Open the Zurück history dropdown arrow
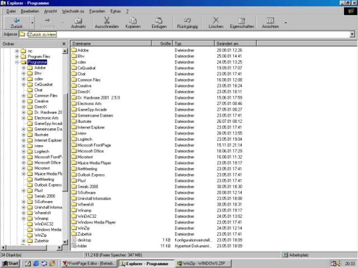 (32, 23)
